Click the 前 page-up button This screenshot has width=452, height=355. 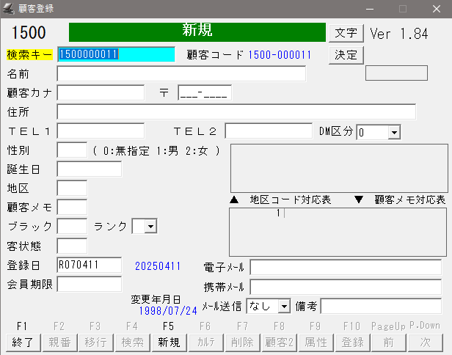click(x=388, y=342)
